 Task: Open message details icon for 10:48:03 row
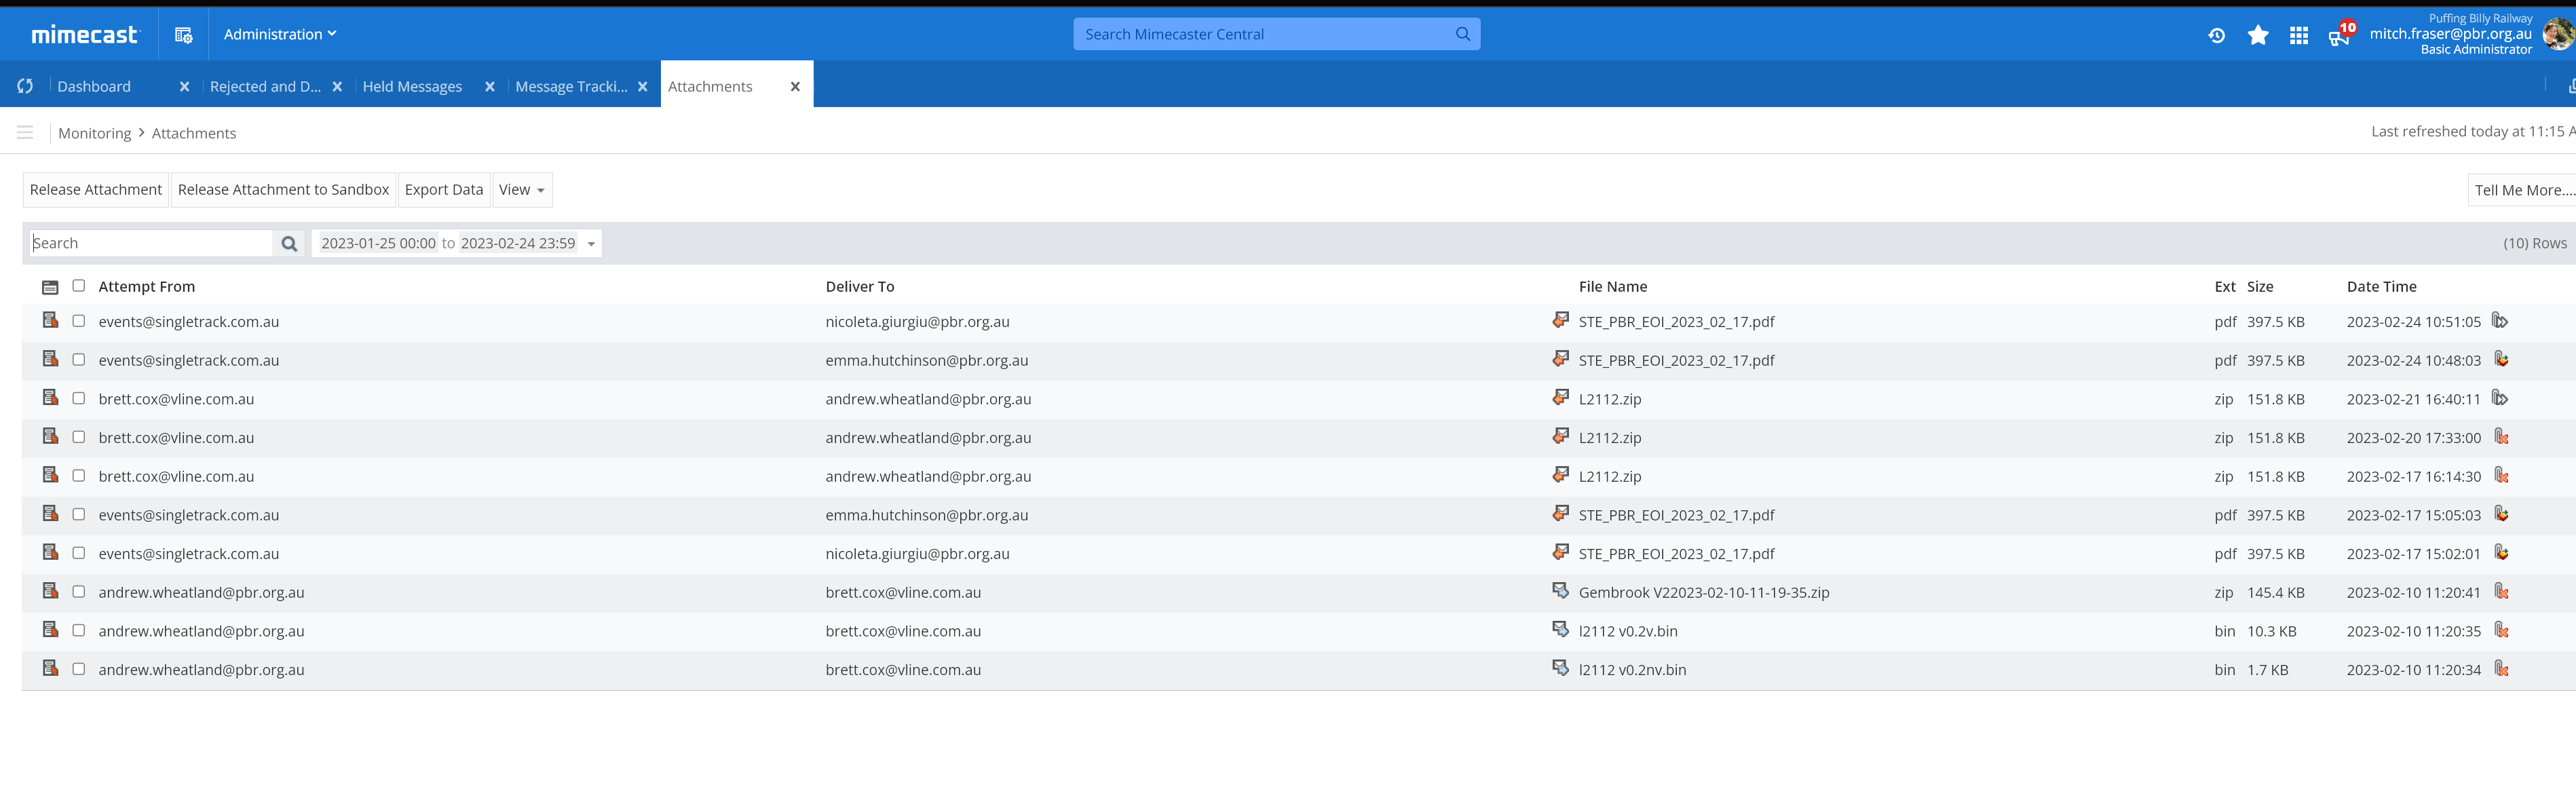pos(50,359)
